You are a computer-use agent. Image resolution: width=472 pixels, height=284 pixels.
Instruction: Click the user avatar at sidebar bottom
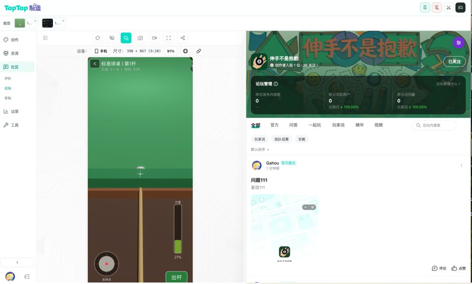point(10,277)
